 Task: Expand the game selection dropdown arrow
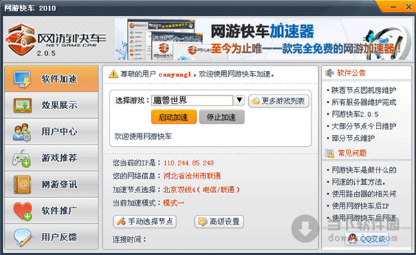(x=239, y=100)
